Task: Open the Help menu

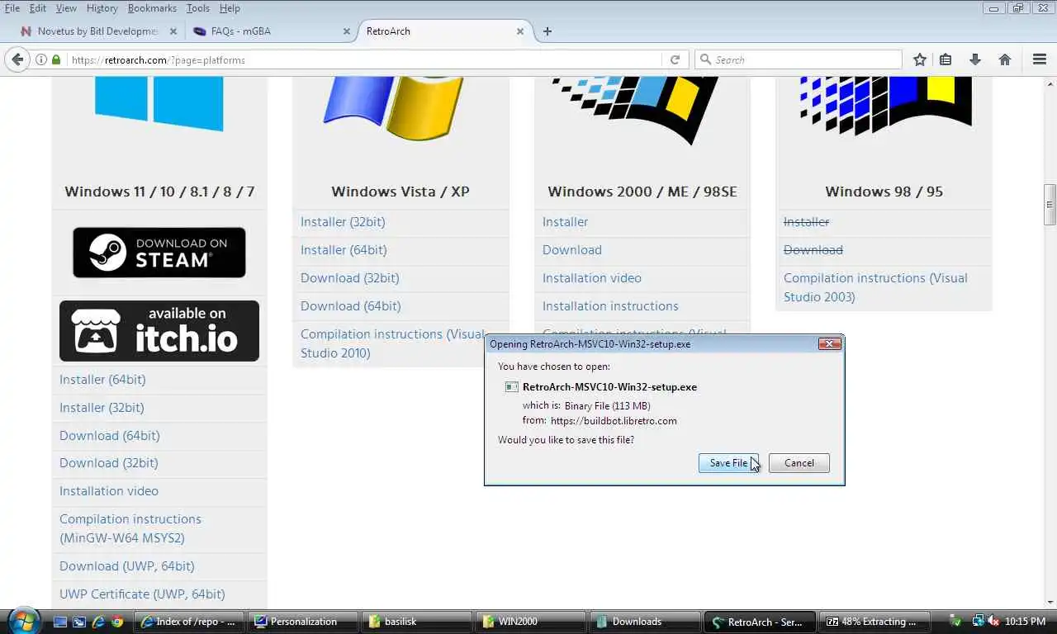Action: pyautogui.click(x=230, y=8)
